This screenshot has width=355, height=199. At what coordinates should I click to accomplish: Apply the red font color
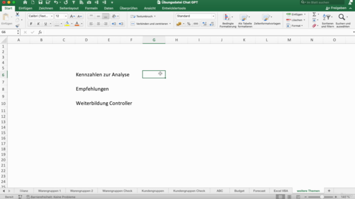(77, 24)
